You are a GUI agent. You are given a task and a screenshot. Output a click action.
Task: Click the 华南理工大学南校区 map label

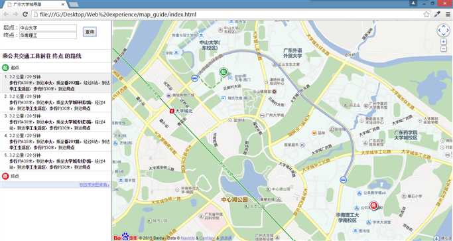[348, 218]
